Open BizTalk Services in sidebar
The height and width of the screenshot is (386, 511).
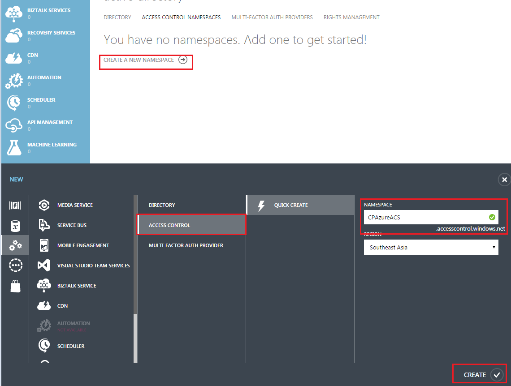click(x=46, y=13)
